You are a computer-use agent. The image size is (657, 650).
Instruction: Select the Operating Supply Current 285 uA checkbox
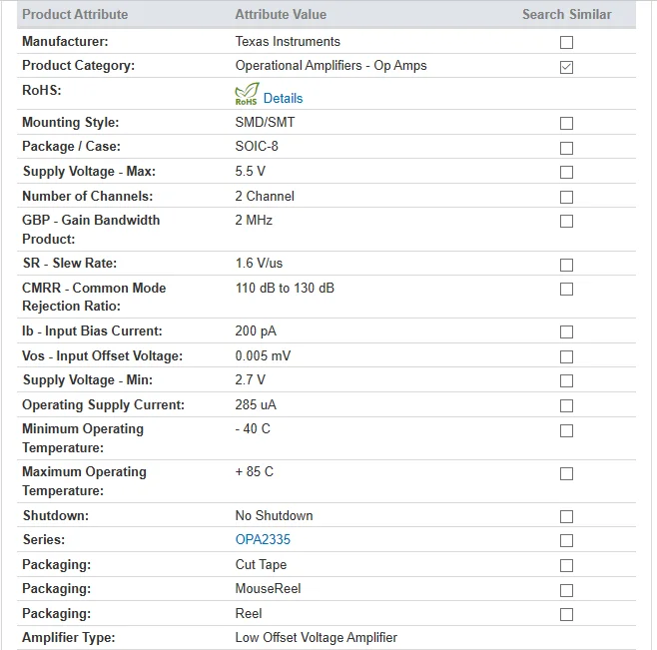(x=566, y=405)
